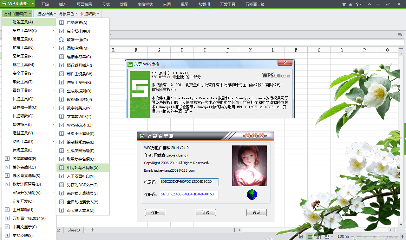The image size is (406, 240).
Task: Click the help icon beside 恢复工资条(R)
Action: [x=62, y=82]
